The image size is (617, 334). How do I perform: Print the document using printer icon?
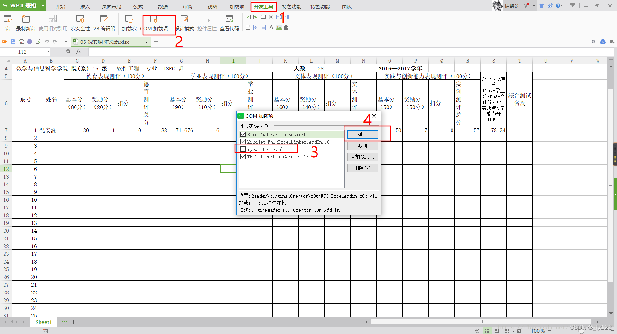point(30,42)
